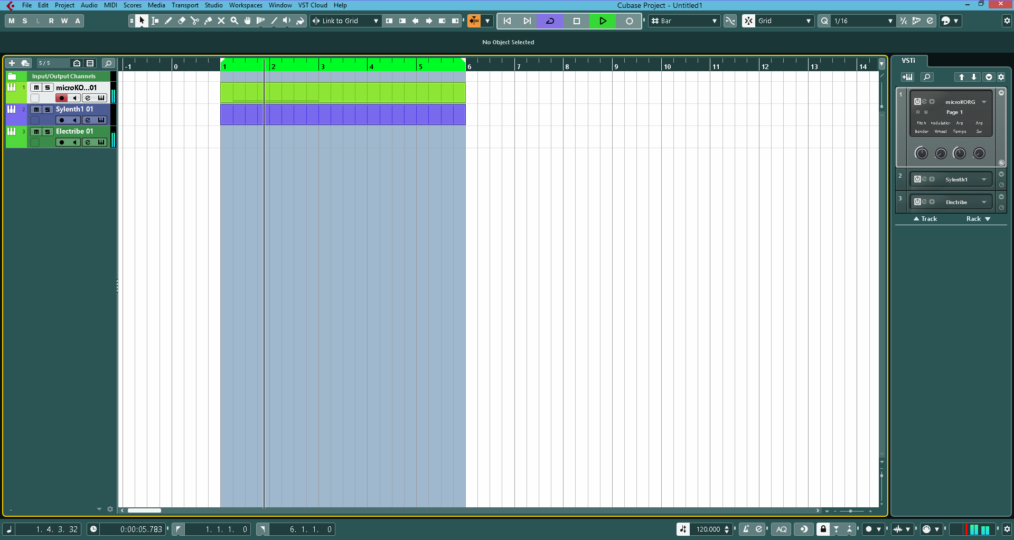Select the Glue tool
The height and width of the screenshot is (540, 1014).
[x=208, y=21]
